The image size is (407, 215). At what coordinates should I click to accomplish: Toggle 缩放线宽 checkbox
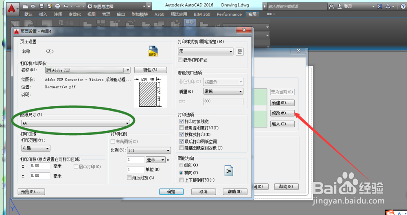click(129, 178)
